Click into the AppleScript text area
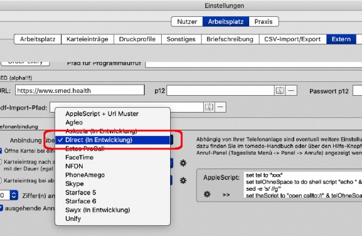Screen dimensions: 362x236 tap(303, 184)
